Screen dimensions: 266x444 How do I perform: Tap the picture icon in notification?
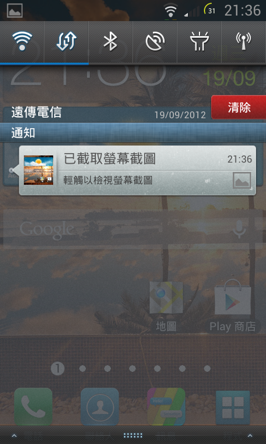click(242, 180)
